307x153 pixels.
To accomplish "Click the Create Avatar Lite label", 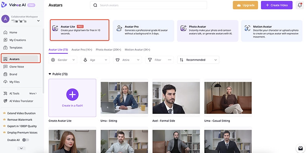I will click(60, 121).
